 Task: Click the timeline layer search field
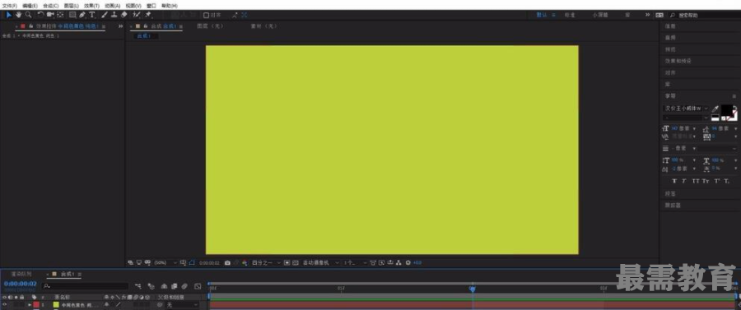tap(85, 286)
